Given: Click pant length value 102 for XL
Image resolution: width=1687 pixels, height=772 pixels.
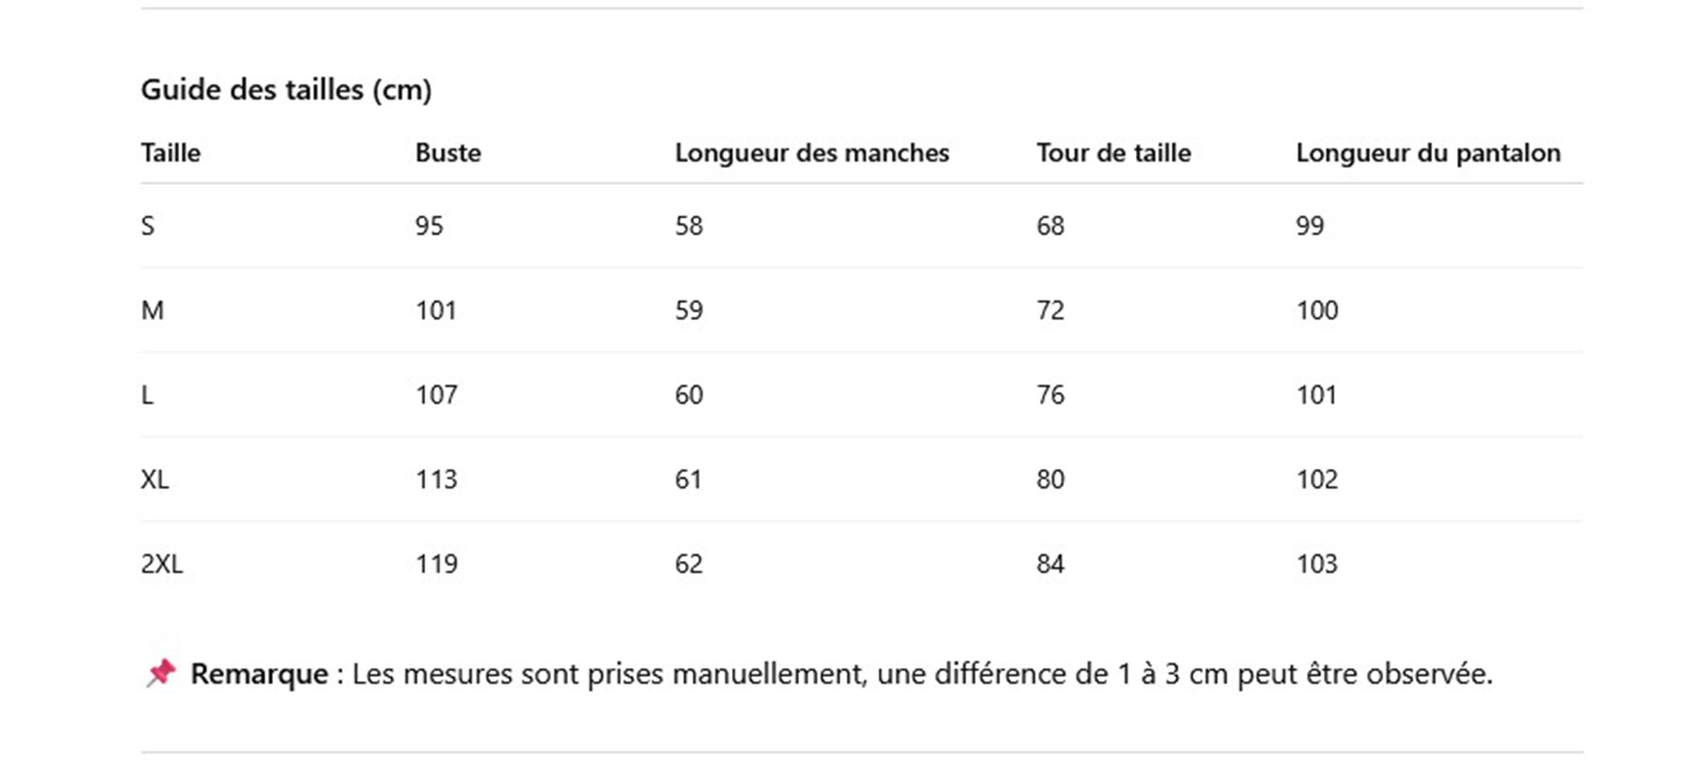Looking at the screenshot, I should tap(1317, 480).
